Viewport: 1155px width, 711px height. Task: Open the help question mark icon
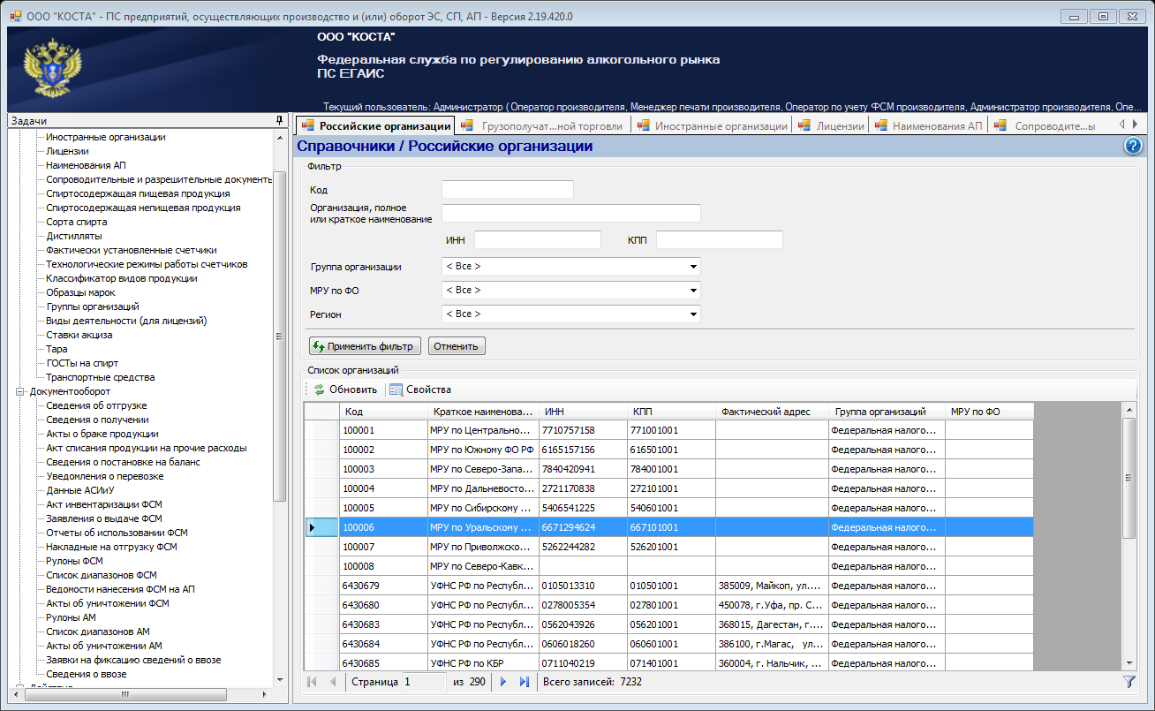click(1133, 147)
